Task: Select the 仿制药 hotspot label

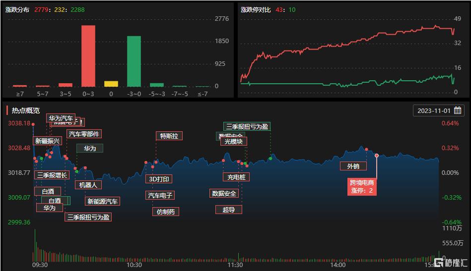Action: tap(165, 212)
